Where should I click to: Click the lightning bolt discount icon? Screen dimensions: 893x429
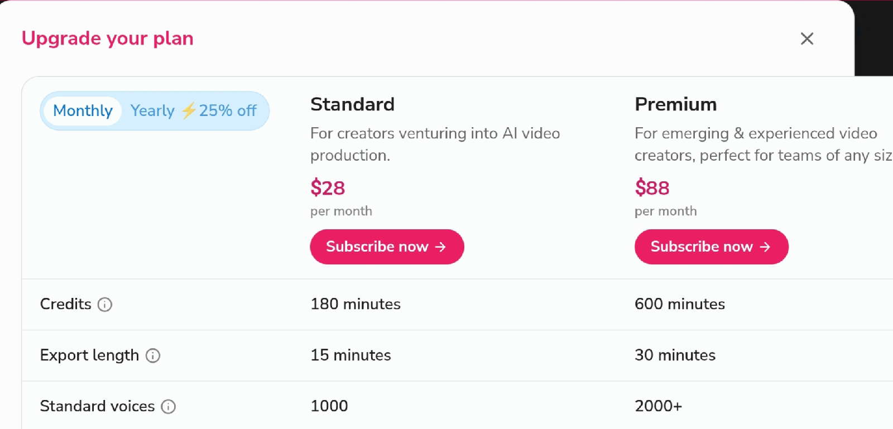click(189, 110)
